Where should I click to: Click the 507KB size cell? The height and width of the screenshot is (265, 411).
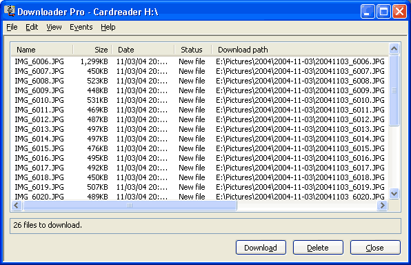click(97, 187)
